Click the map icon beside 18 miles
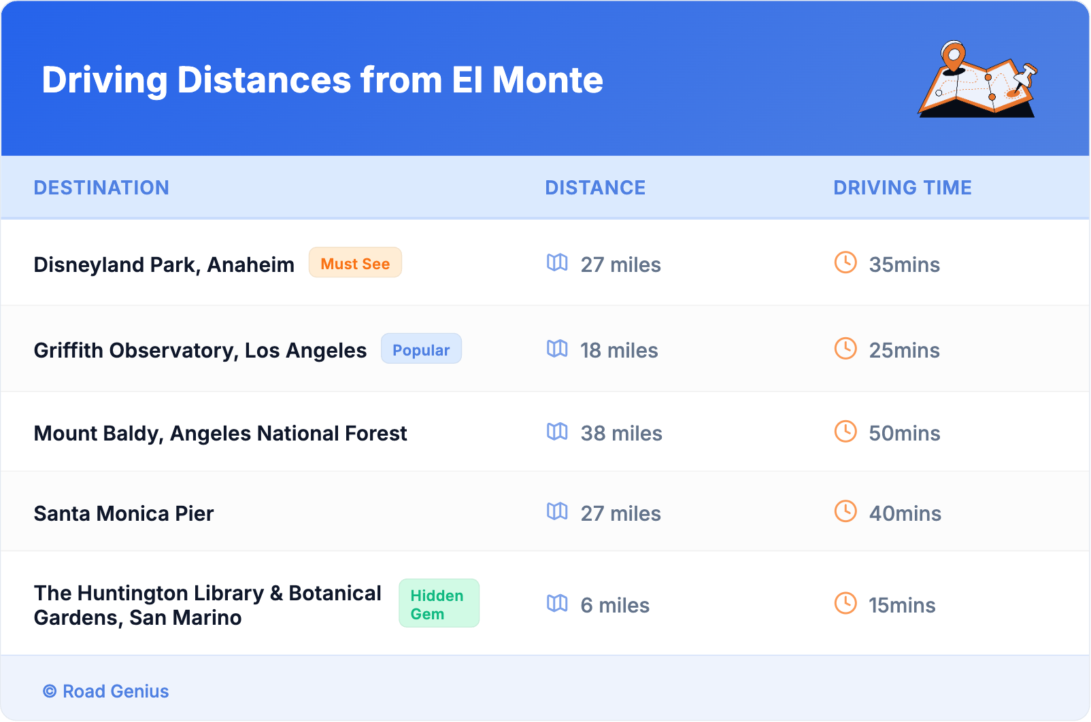Viewport: 1091px width, 722px height. 557,349
